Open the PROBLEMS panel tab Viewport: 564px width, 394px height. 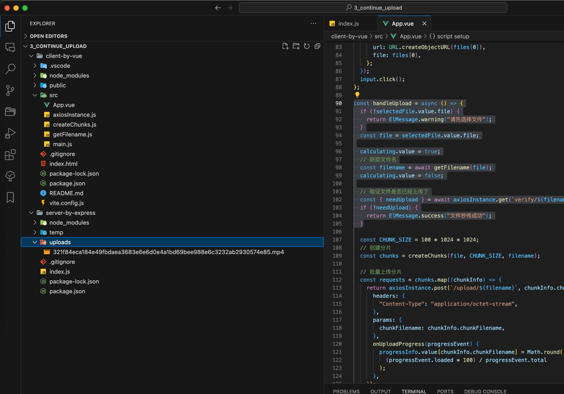346,391
